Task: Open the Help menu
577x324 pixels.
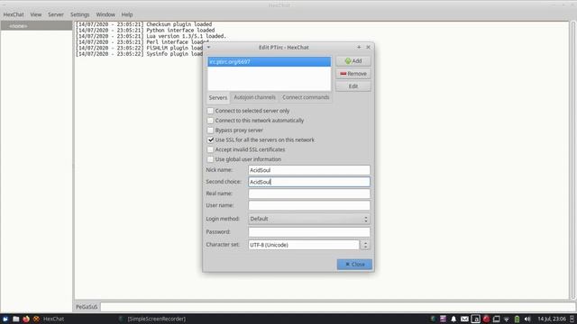Action: pos(127,14)
